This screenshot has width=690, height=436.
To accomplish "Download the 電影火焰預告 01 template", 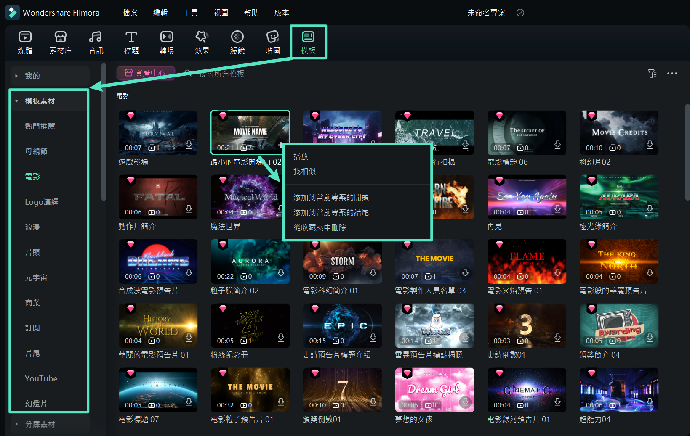I will pos(557,273).
